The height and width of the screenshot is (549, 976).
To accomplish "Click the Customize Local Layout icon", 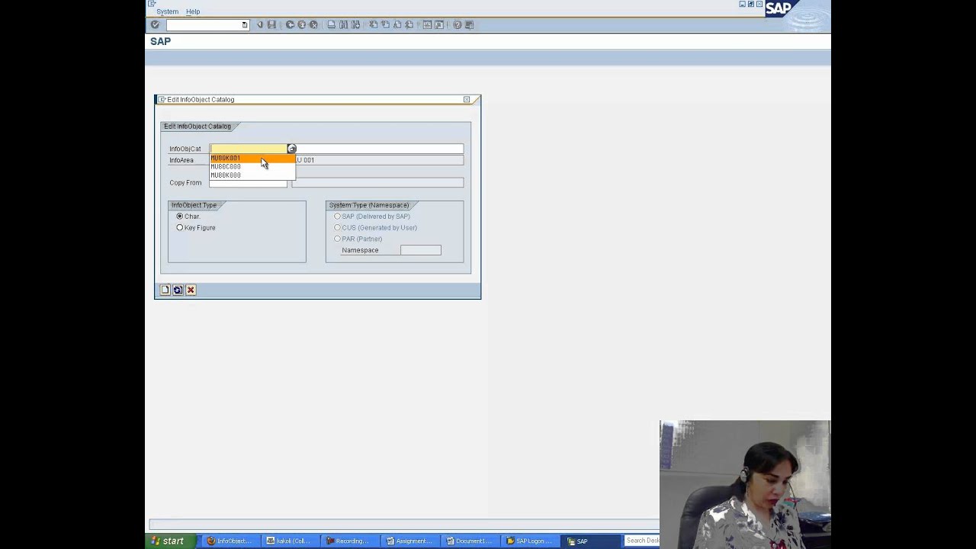I will click(x=469, y=24).
